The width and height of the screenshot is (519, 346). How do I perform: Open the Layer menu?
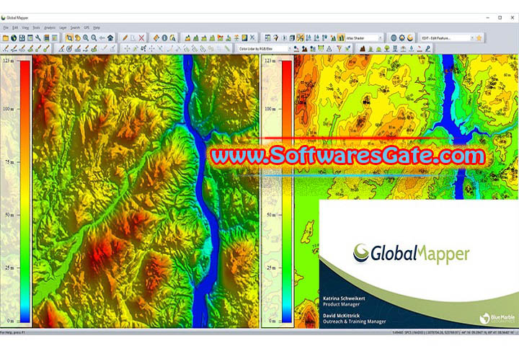point(63,28)
